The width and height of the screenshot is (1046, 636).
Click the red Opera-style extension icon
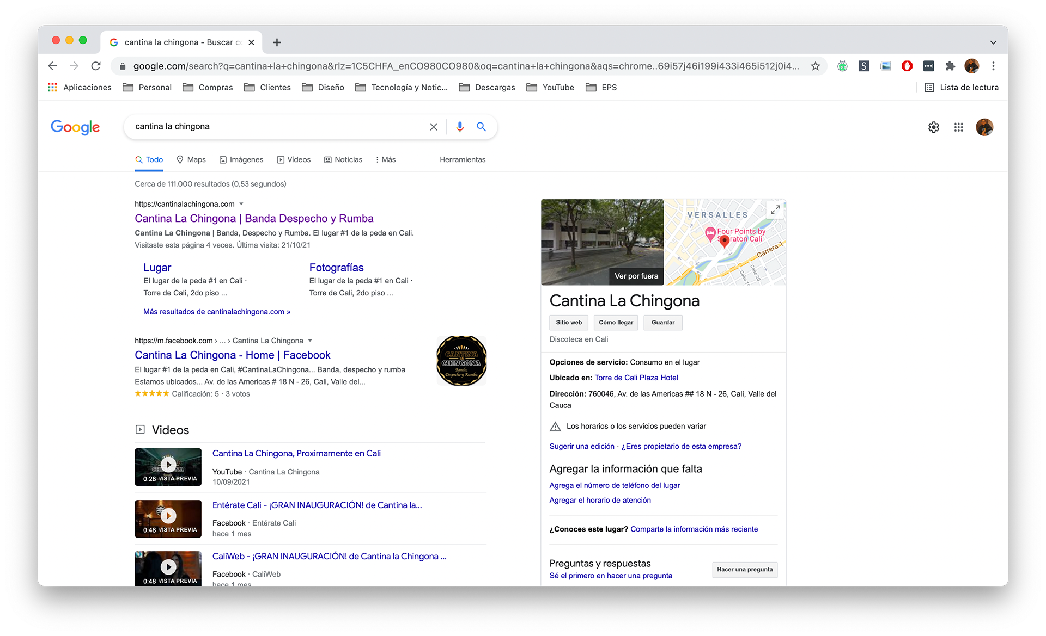tap(907, 66)
